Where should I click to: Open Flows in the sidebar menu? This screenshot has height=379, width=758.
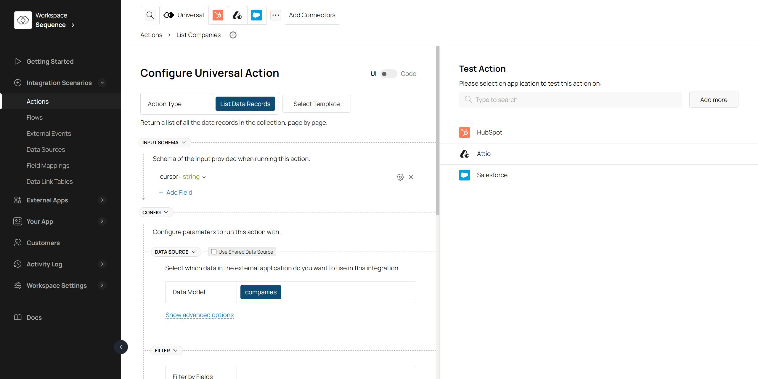(35, 118)
